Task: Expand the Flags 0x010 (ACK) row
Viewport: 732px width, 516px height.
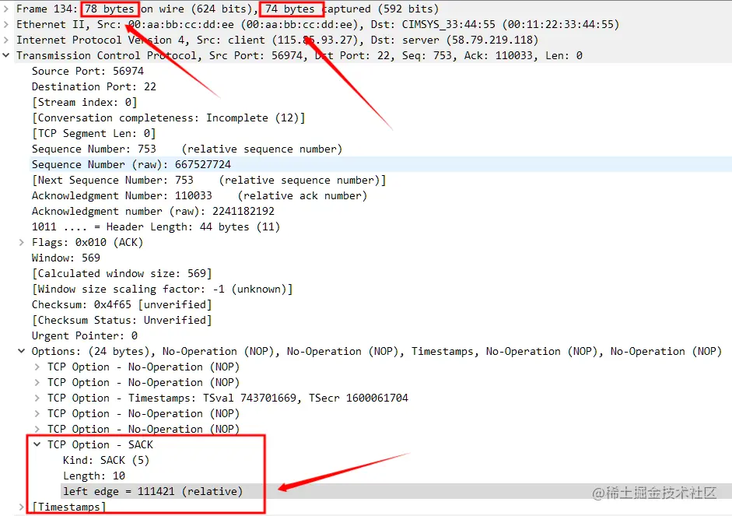Action: pos(22,242)
